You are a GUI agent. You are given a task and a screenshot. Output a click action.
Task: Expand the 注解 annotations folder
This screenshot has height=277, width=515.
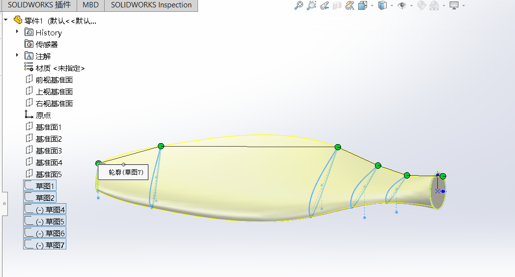tap(17, 55)
